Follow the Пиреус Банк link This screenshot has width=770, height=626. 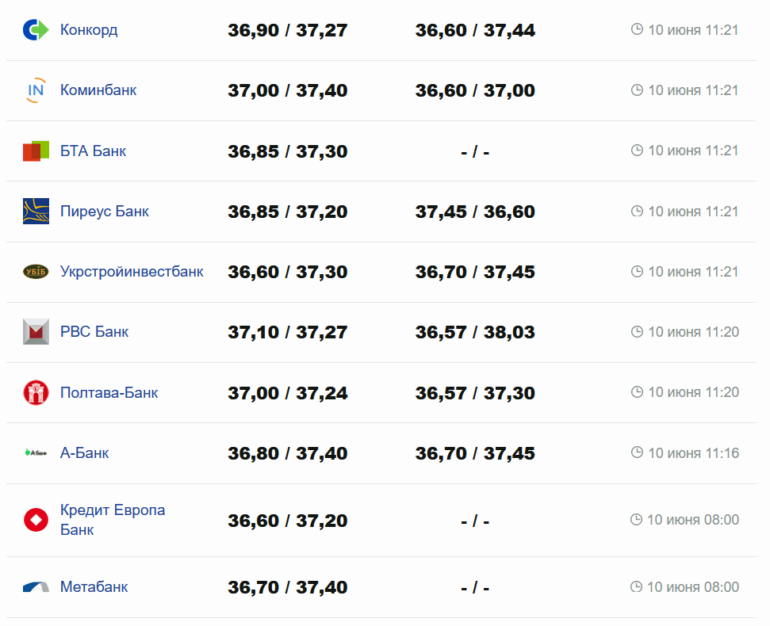(x=105, y=212)
